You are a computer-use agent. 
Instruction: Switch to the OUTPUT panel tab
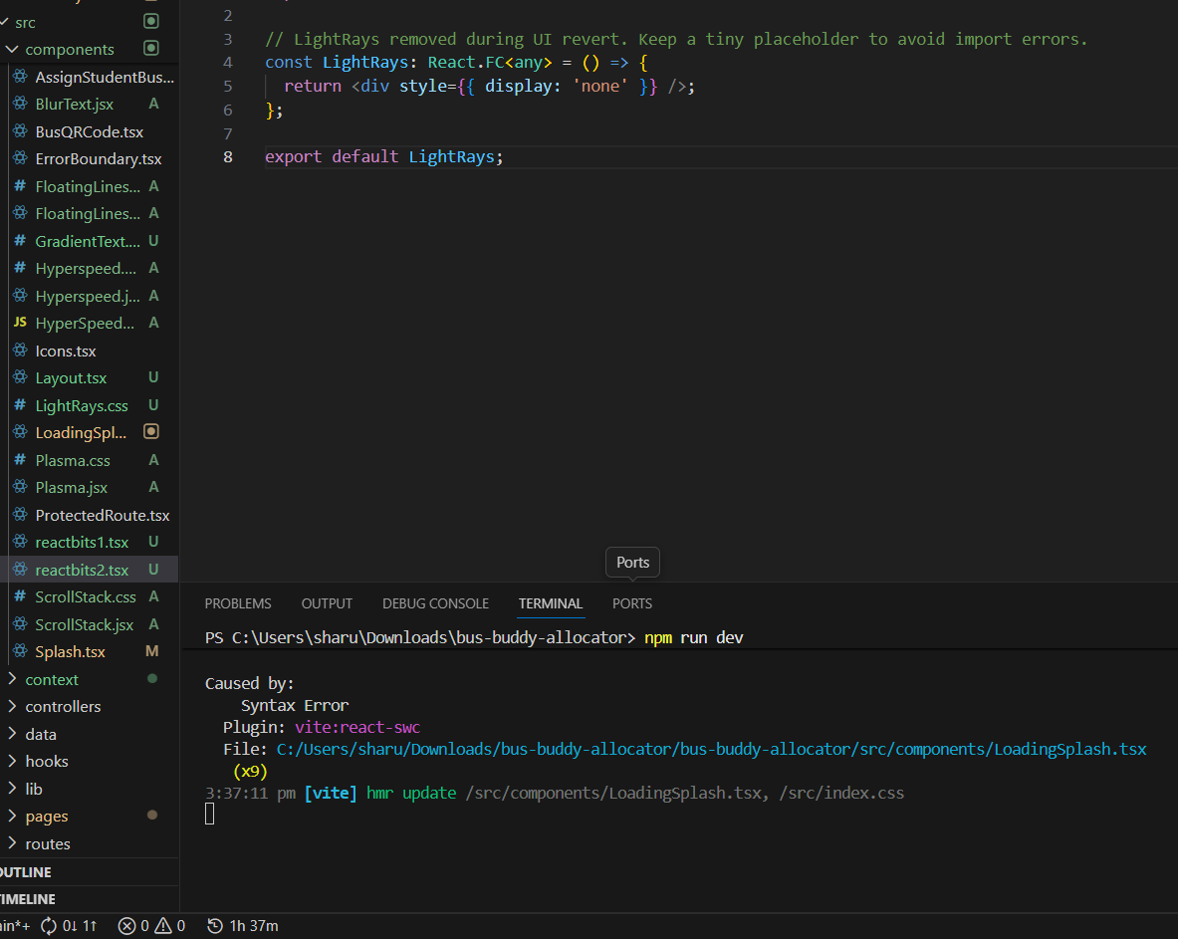tap(327, 603)
